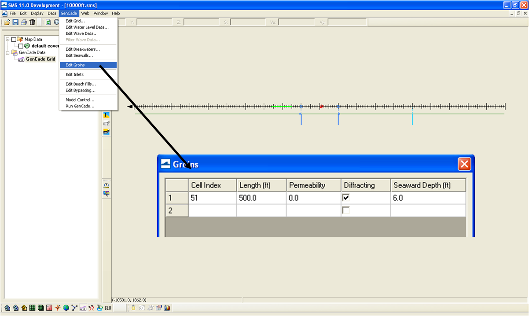Click the green Refresh toolbar icon
The height and width of the screenshot is (316, 529).
click(48, 22)
